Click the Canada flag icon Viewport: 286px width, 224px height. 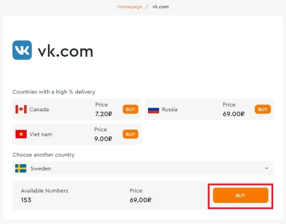(x=21, y=109)
